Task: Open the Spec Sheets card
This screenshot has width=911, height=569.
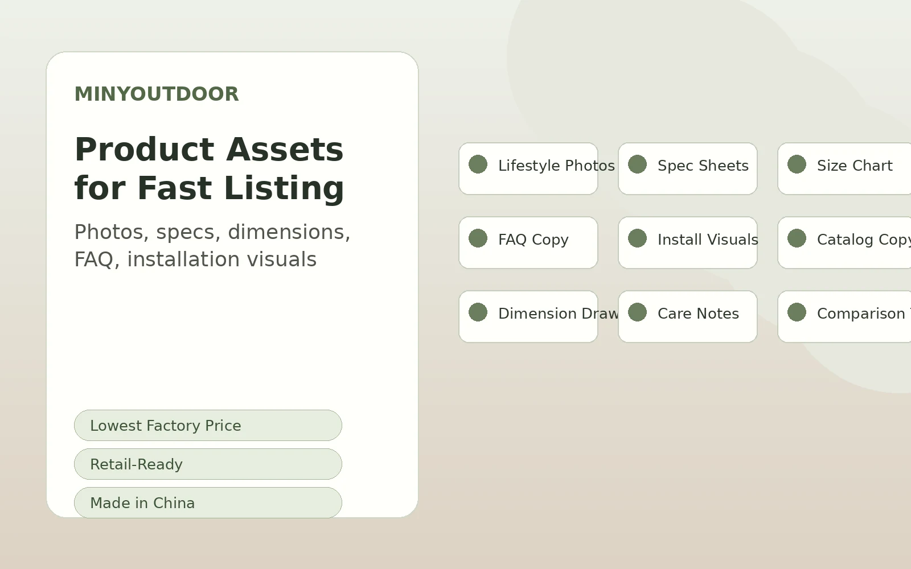Action: point(688,169)
